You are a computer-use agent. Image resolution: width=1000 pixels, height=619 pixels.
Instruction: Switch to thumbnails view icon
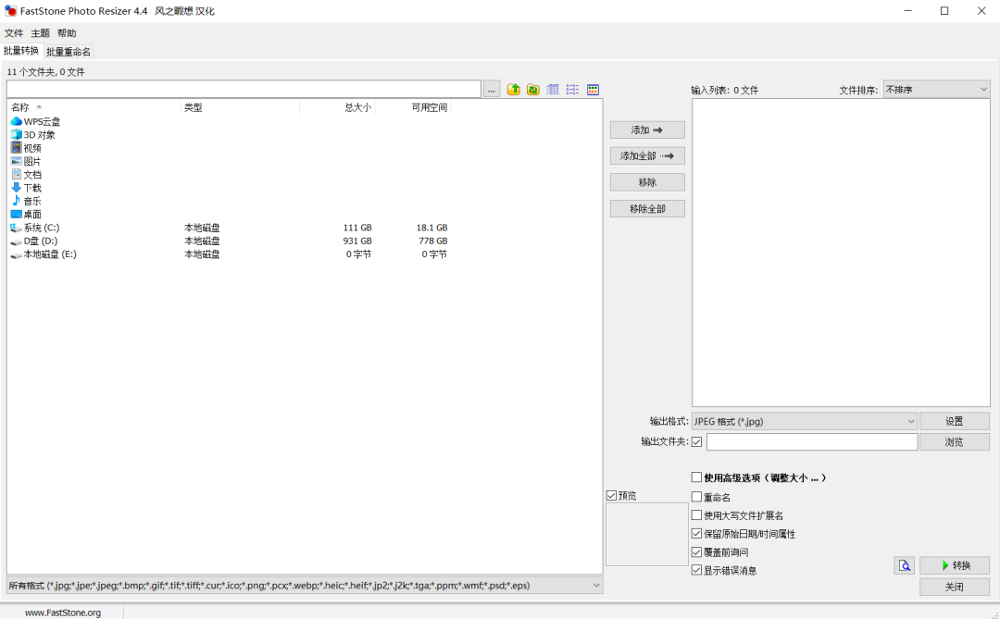coord(594,90)
